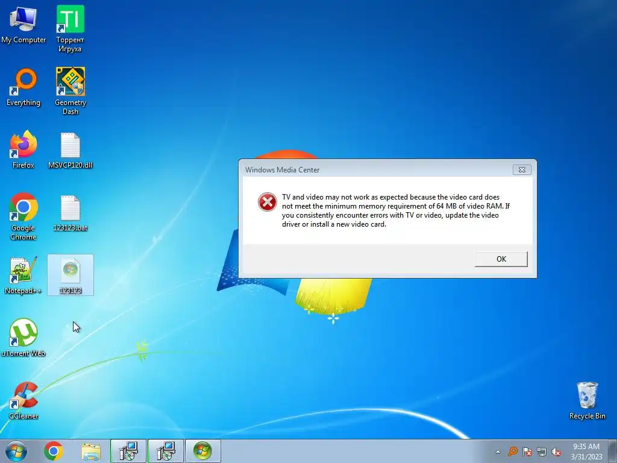Click the muted volume tray icon
617x463 pixels.
[556, 452]
